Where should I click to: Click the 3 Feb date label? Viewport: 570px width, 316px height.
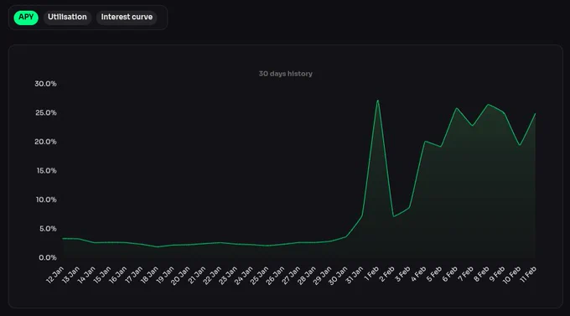click(x=402, y=275)
